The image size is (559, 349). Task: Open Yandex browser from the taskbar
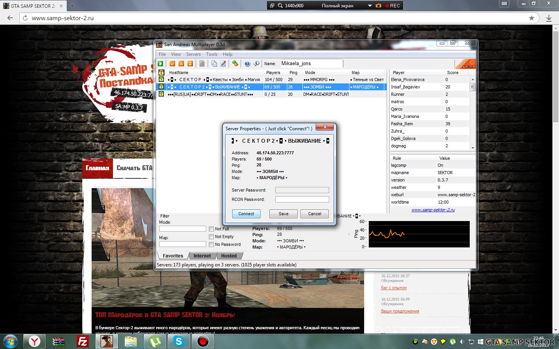pos(35,341)
